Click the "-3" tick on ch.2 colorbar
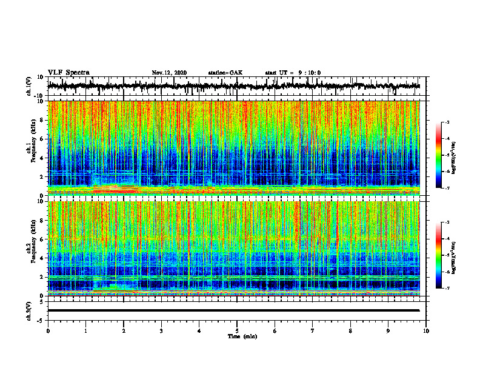Screen dimensions: 480x371 (447, 222)
